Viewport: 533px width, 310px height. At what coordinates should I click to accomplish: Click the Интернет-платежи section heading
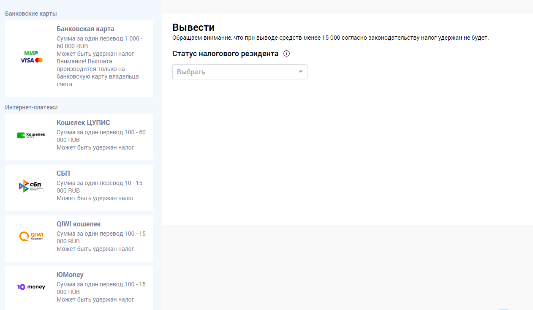31,107
